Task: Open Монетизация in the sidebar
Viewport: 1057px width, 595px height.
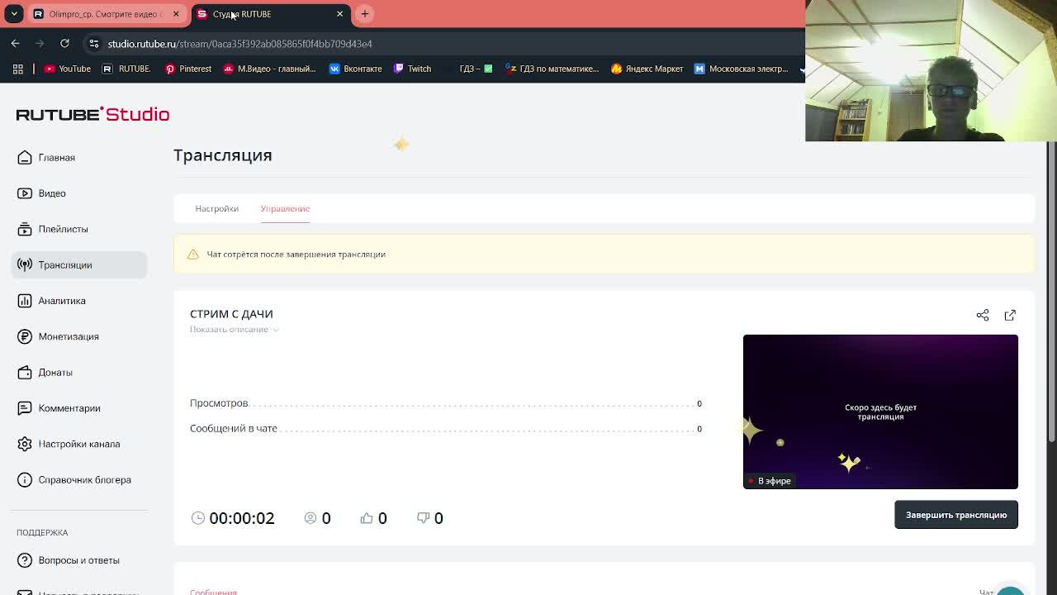Action: point(58,336)
